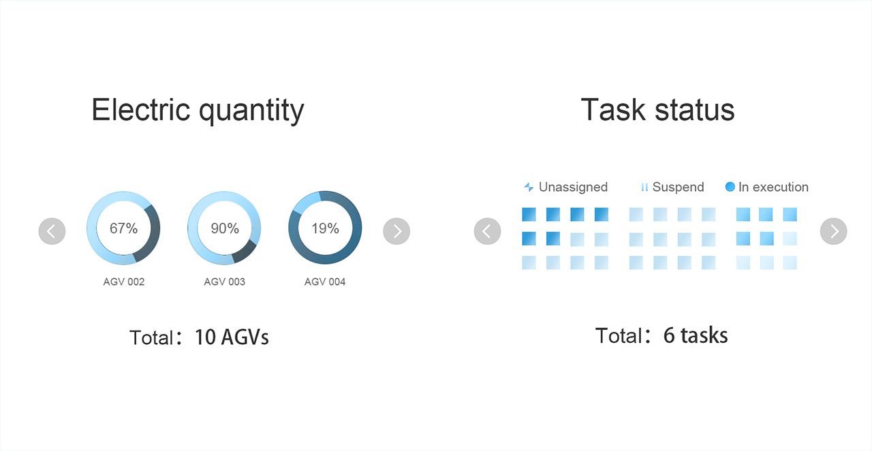The height and width of the screenshot is (451, 872).
Task: Click the In execution legend label
Action: [773, 187]
